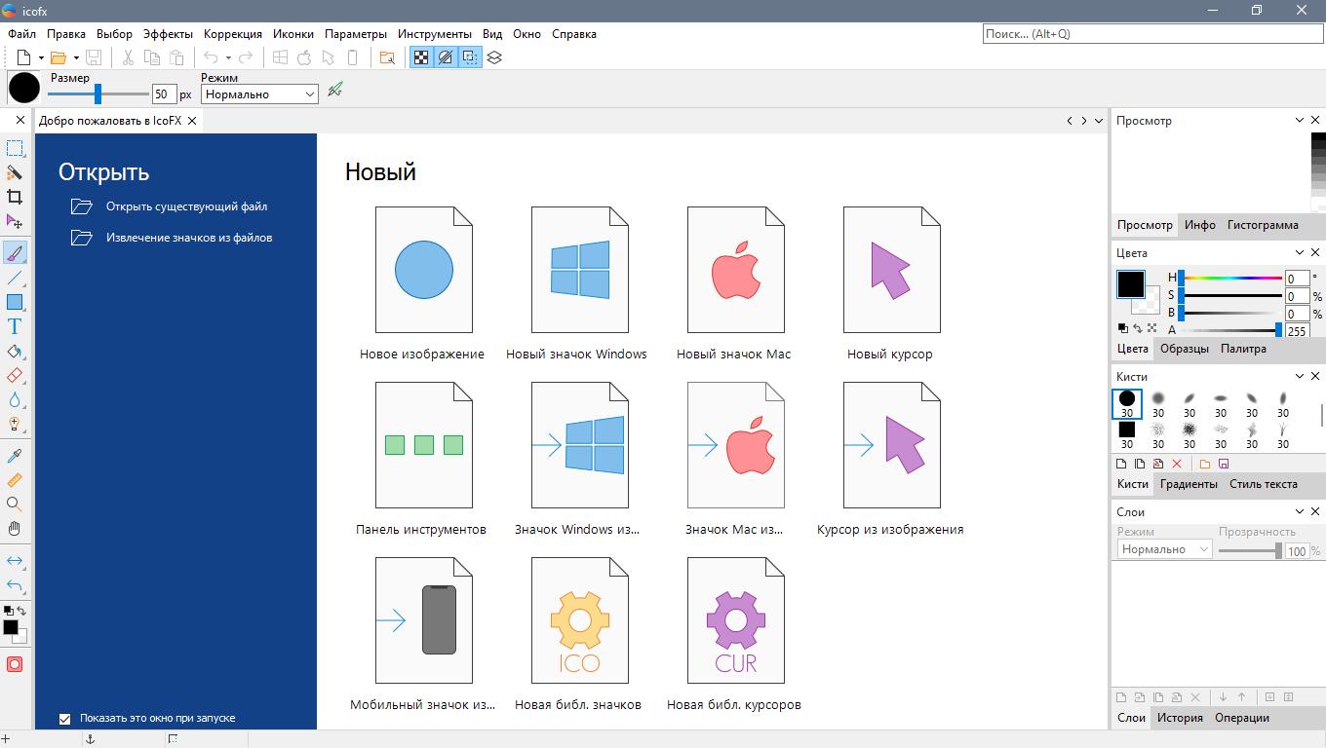
Task: Select the Eraser tool
Action: 15,376
